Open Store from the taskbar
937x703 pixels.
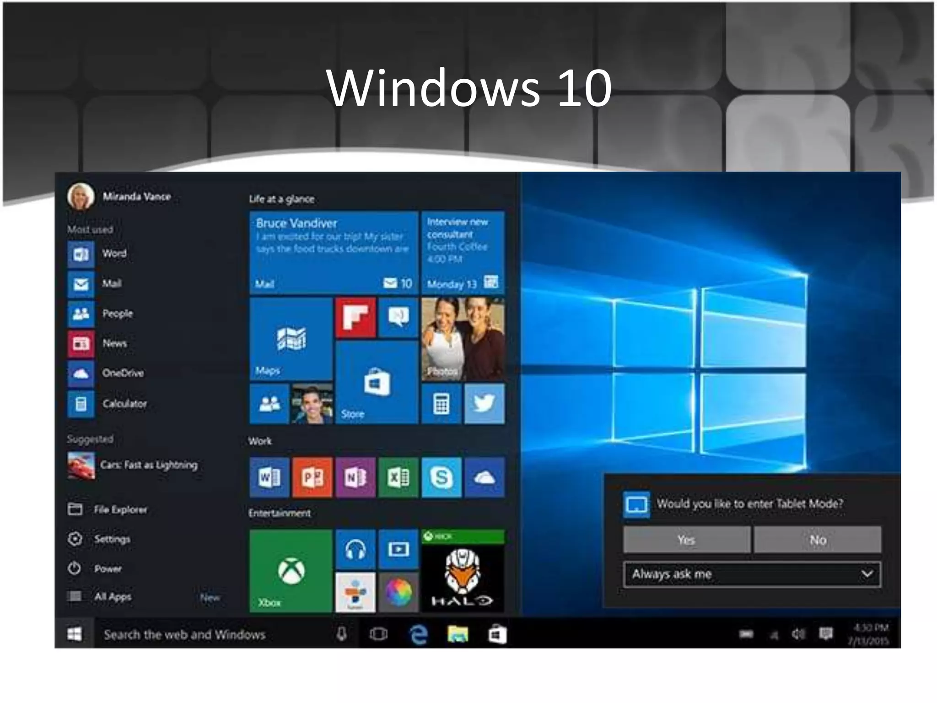497,634
